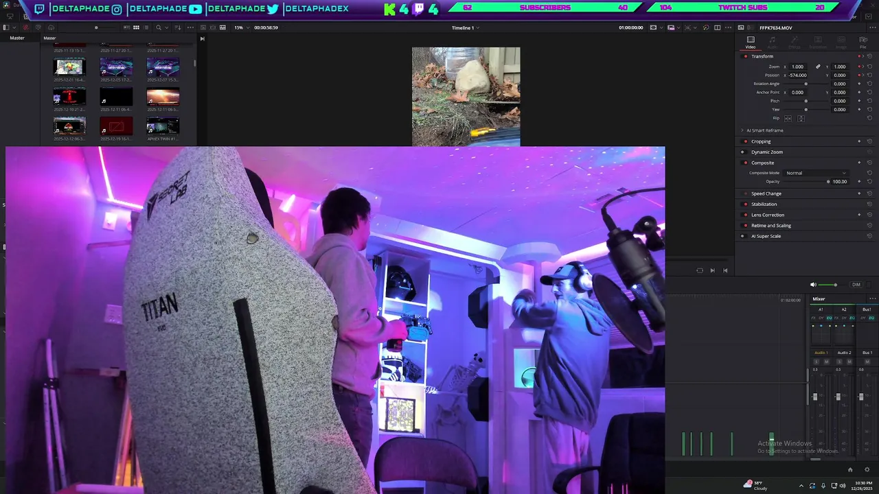Screen dimensions: 879x494
Task: Click the loop playback icon
Action: (x=700, y=270)
